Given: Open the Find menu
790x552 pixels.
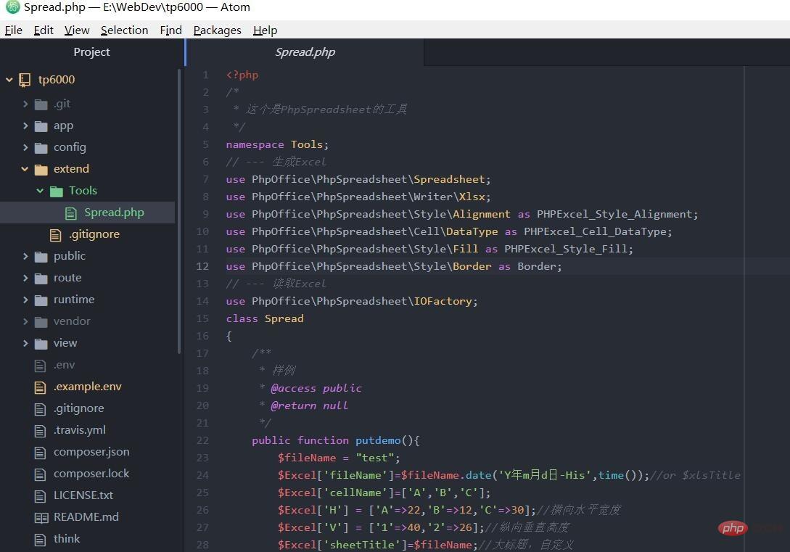Looking at the screenshot, I should (x=170, y=30).
